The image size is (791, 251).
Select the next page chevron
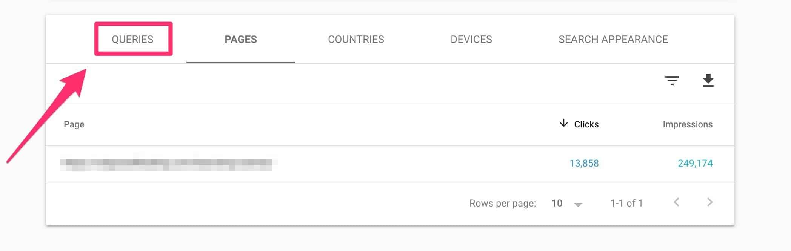(x=710, y=203)
